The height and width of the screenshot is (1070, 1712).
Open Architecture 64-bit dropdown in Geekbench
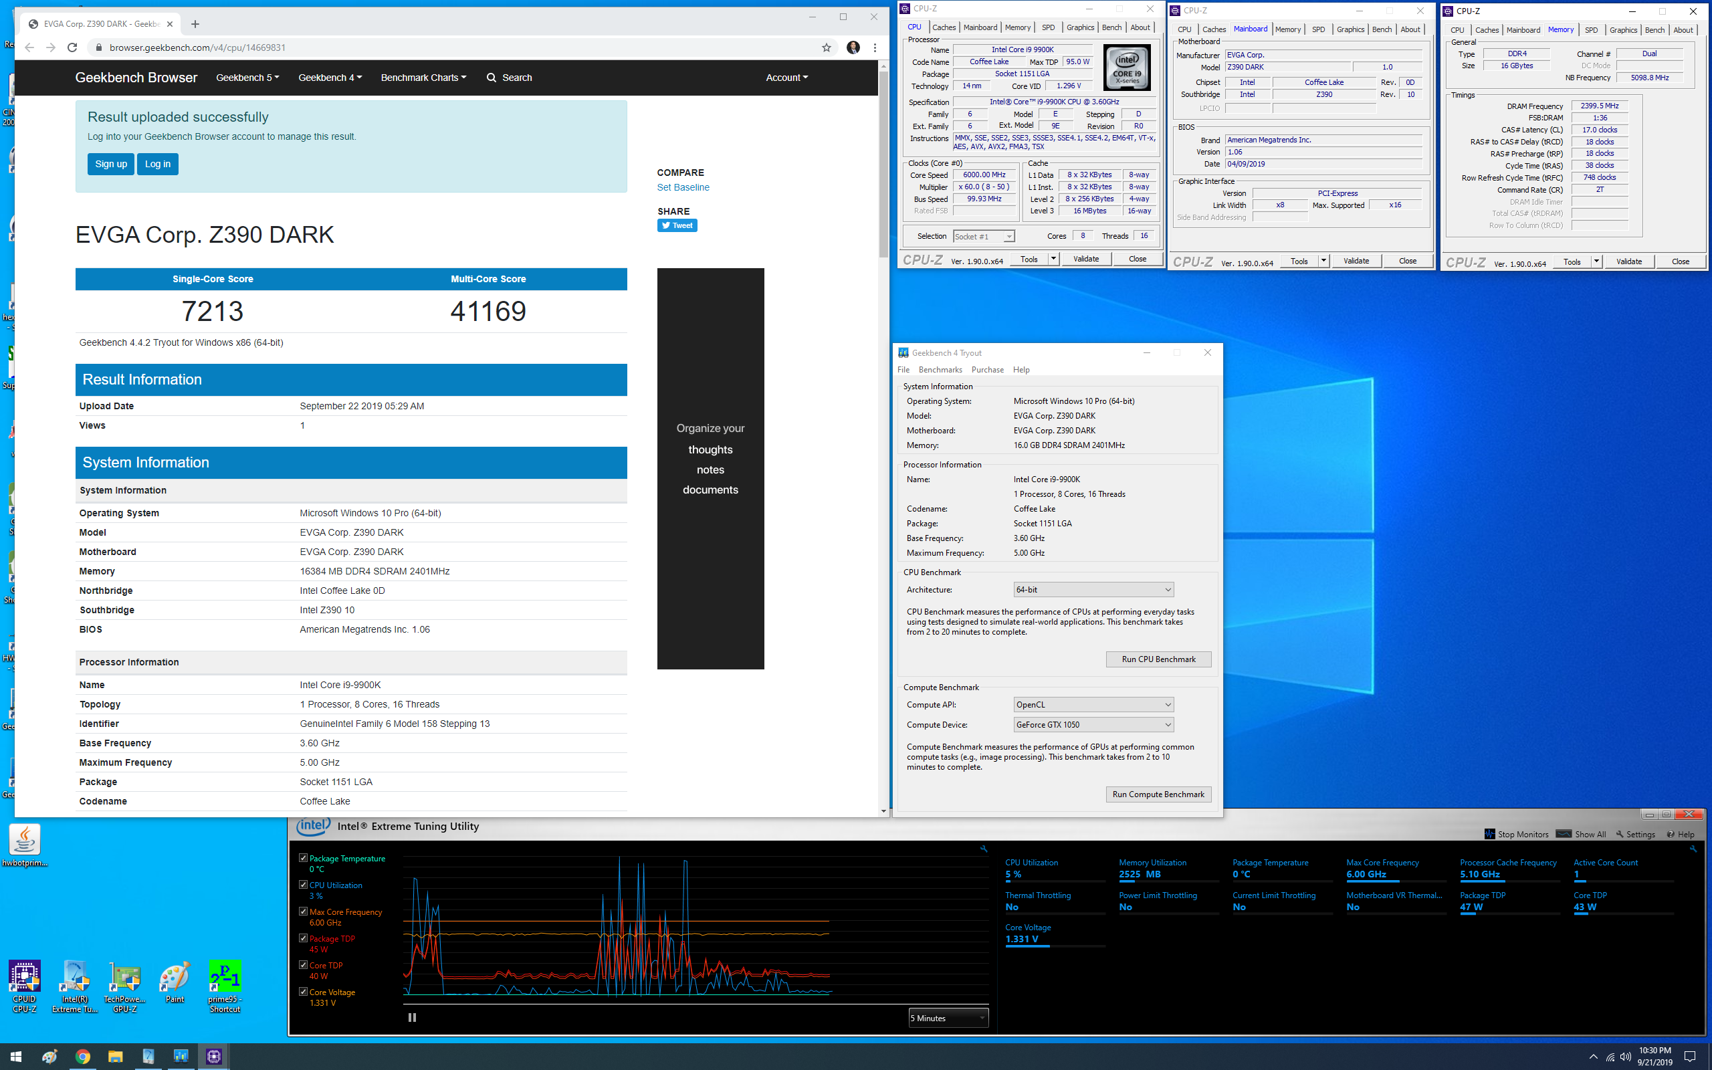(1093, 589)
